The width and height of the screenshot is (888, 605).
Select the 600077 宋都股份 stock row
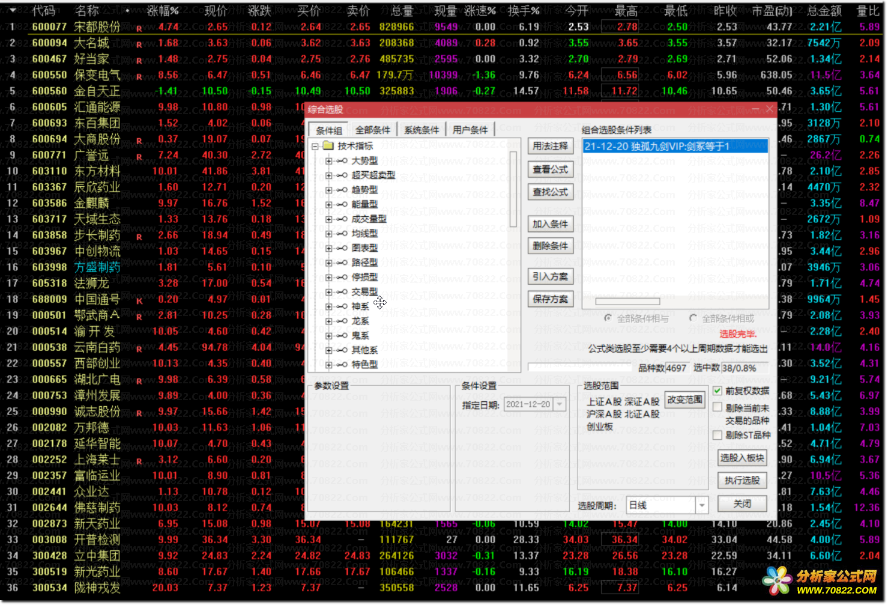click(444, 27)
